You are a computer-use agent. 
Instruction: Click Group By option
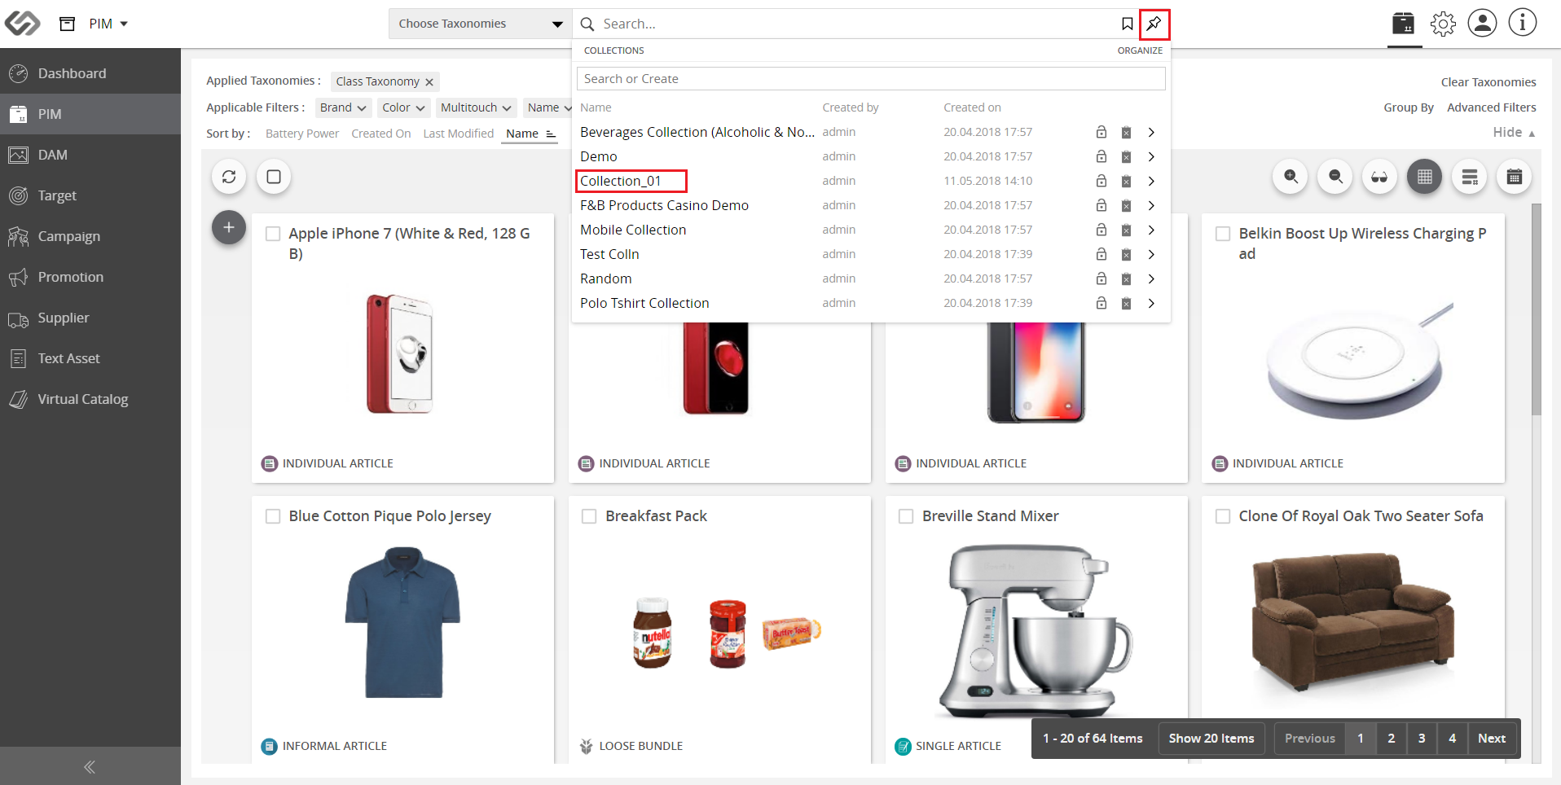coord(1409,107)
